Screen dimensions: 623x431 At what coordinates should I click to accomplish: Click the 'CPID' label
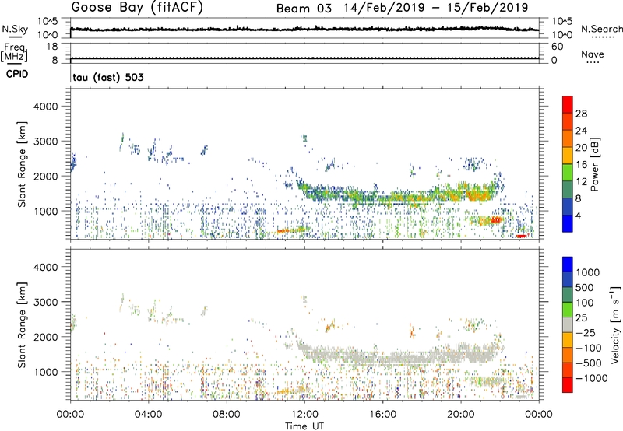pyautogui.click(x=17, y=74)
